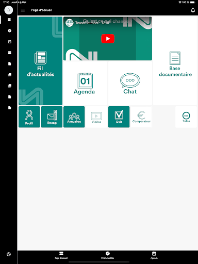Image resolution: width=198 pixels, height=264 pixels.
Task: Open the Recap tile
Action: pos(52,117)
